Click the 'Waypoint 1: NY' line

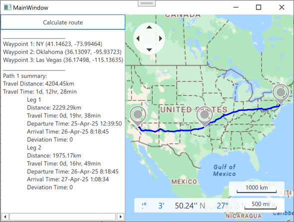tap(52, 44)
